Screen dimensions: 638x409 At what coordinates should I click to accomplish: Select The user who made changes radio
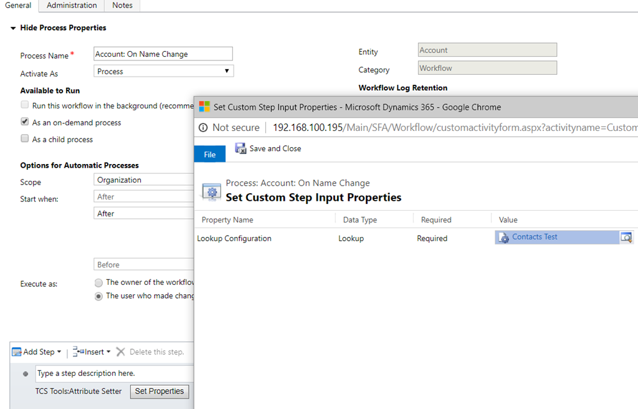tap(98, 296)
